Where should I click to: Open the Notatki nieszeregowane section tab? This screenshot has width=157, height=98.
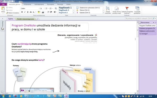(25, 19)
